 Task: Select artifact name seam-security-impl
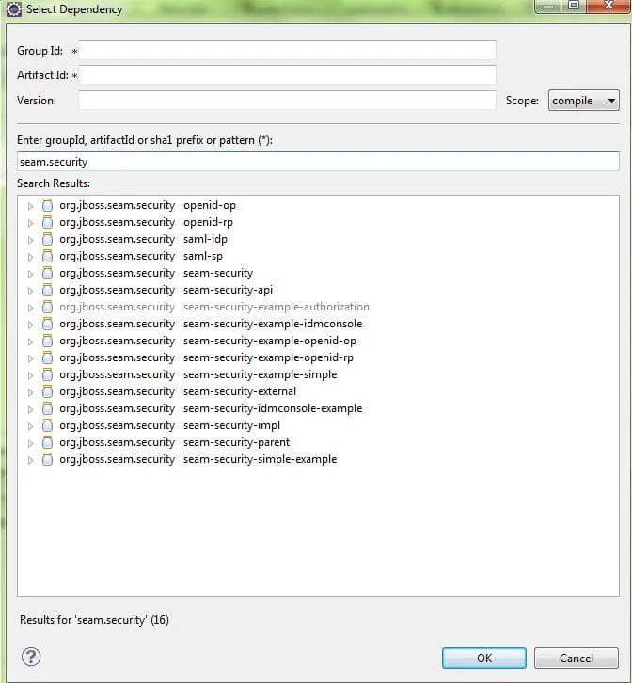[x=231, y=425]
